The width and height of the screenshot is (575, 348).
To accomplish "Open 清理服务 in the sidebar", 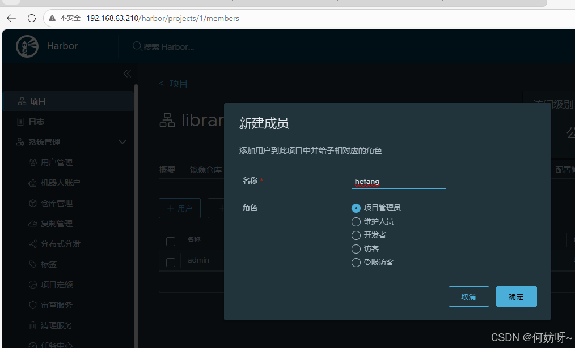I will pyautogui.click(x=57, y=325).
